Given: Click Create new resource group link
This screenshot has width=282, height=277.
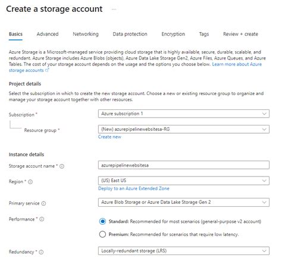Looking at the screenshot, I should pyautogui.click(x=109, y=137).
